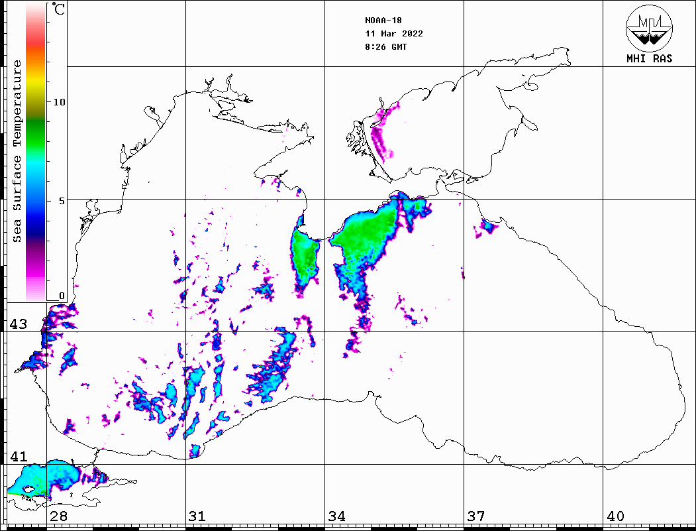Select the date text 11 Mar 2022
Screen dimensions: 696x531
[393, 34]
